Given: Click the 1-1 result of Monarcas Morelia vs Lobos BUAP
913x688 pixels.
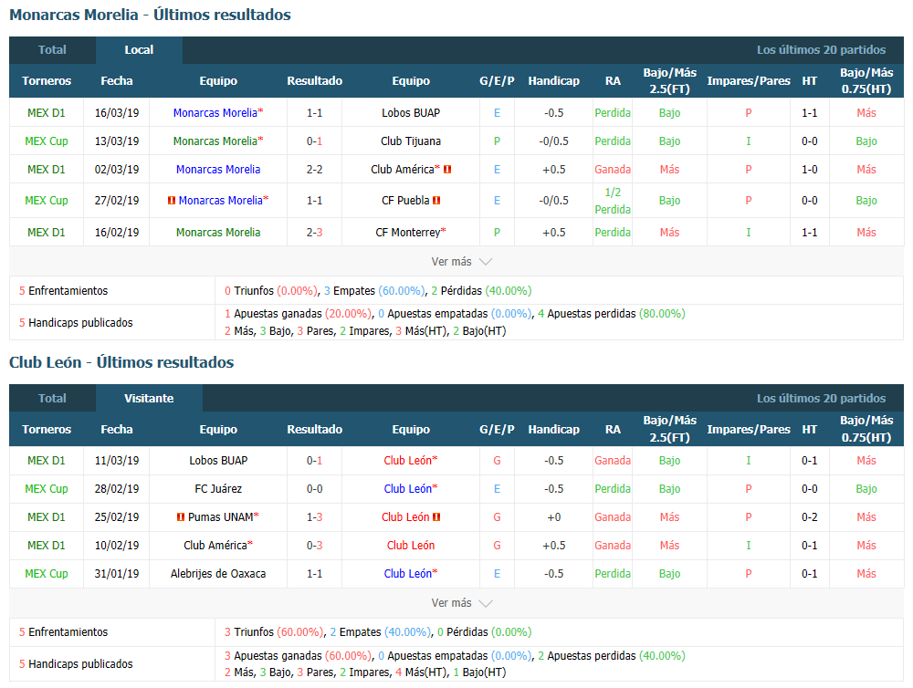Looking at the screenshot, I should coord(314,113).
